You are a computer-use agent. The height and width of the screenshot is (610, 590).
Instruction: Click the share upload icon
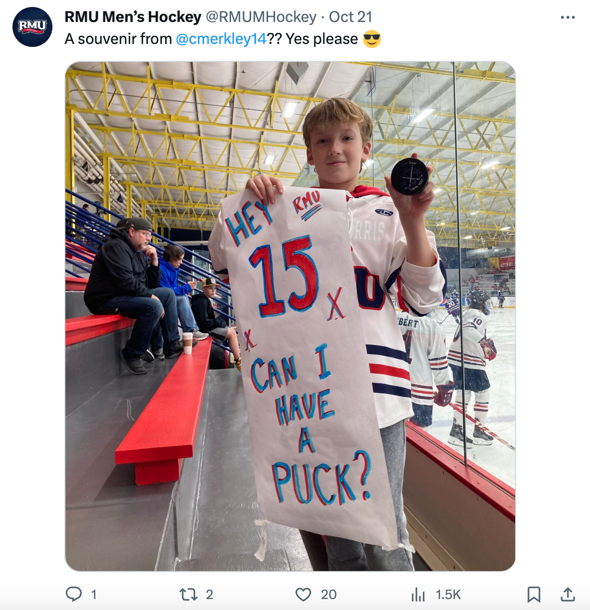coord(568,594)
